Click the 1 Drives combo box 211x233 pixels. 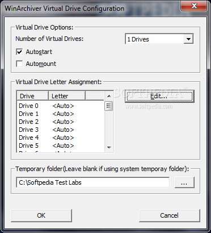[159, 39]
